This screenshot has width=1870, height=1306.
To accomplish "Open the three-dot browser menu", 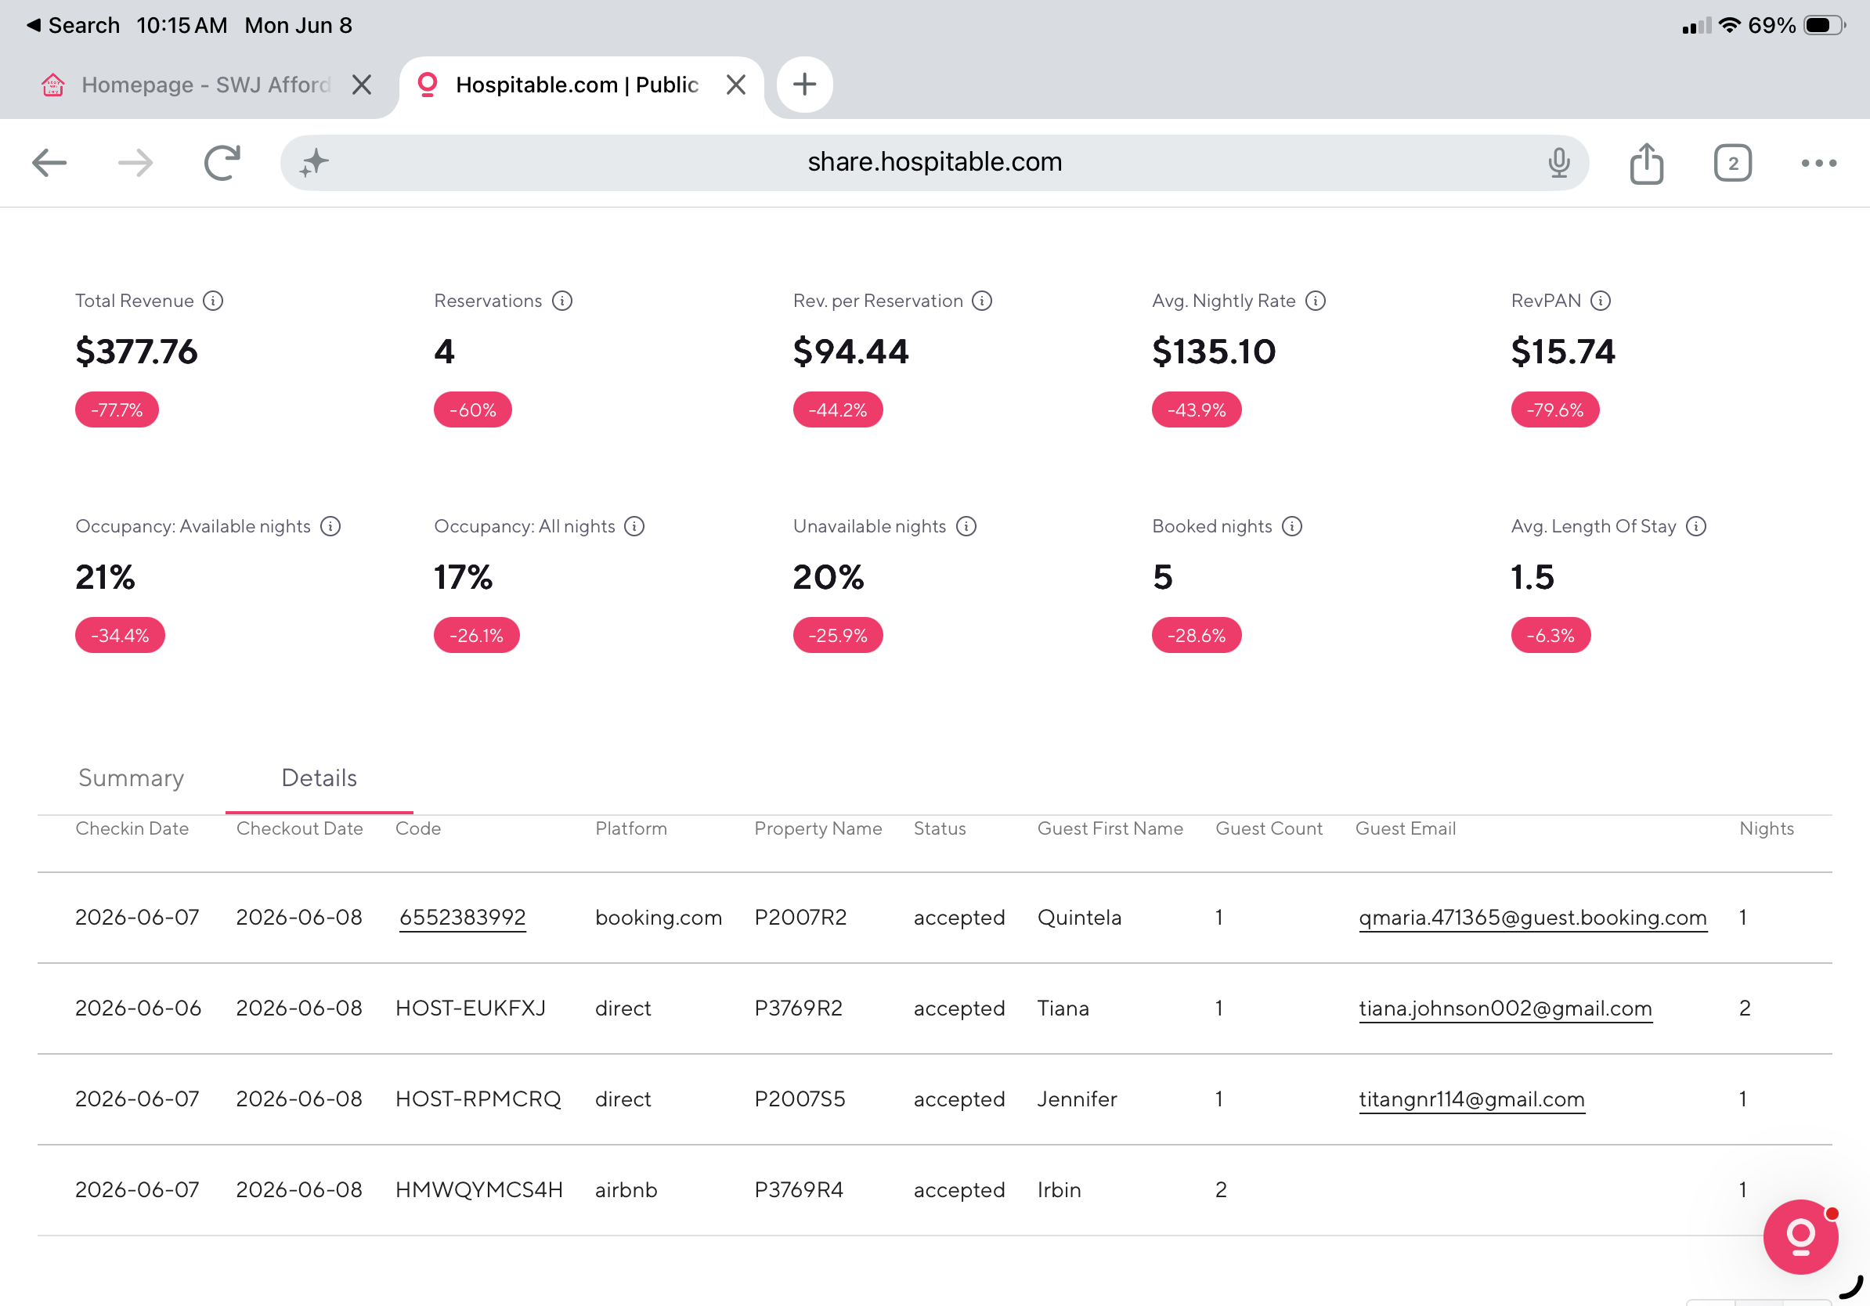I will [x=1818, y=163].
